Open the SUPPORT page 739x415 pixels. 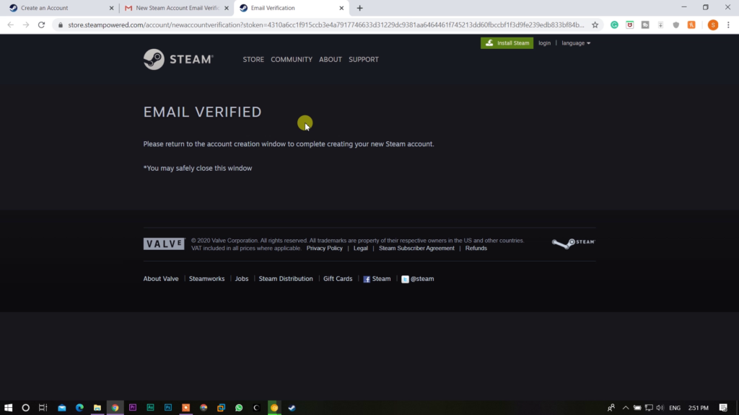(x=364, y=59)
